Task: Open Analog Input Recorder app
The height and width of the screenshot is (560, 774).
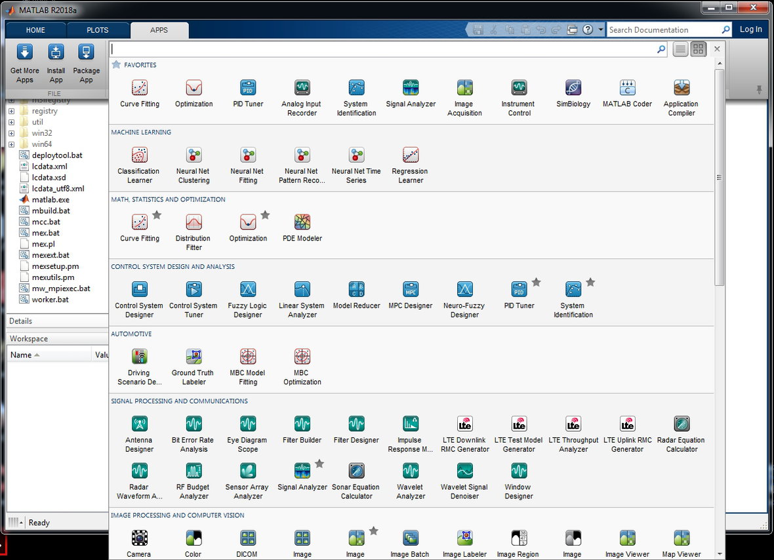Action: click(x=302, y=98)
